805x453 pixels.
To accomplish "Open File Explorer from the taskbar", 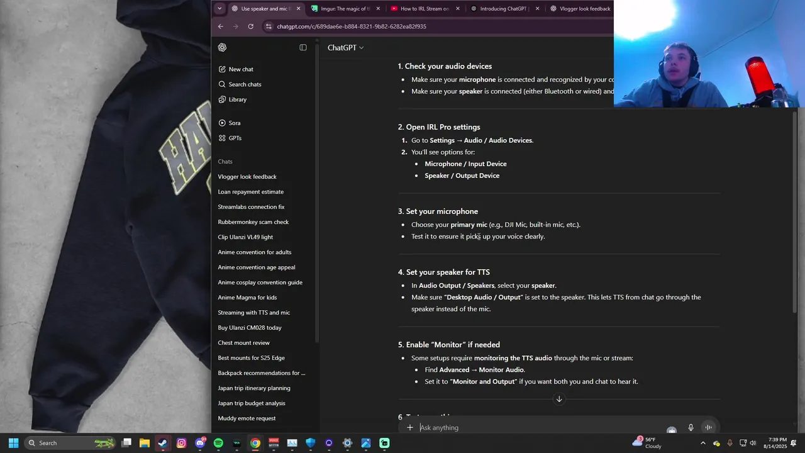I will point(145,443).
